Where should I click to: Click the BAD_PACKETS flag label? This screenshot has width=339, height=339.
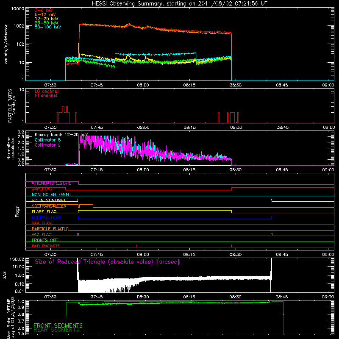[x=46, y=246]
